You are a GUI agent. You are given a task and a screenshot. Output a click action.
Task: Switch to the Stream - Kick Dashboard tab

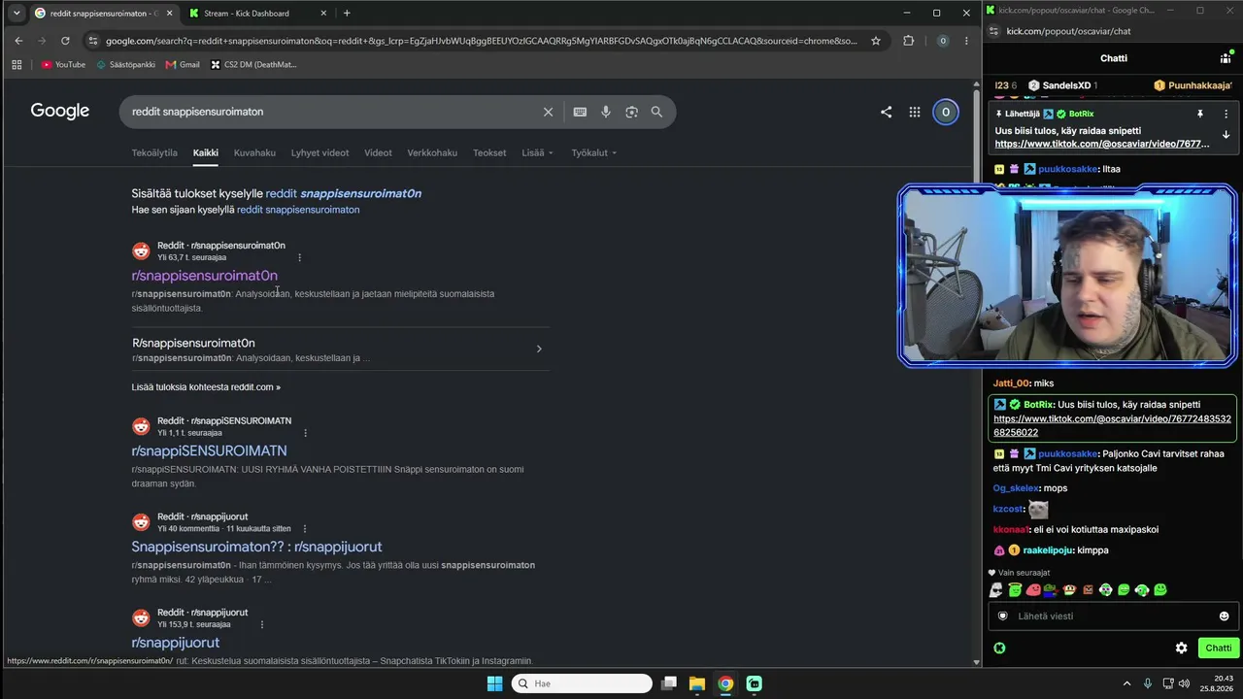(256, 13)
